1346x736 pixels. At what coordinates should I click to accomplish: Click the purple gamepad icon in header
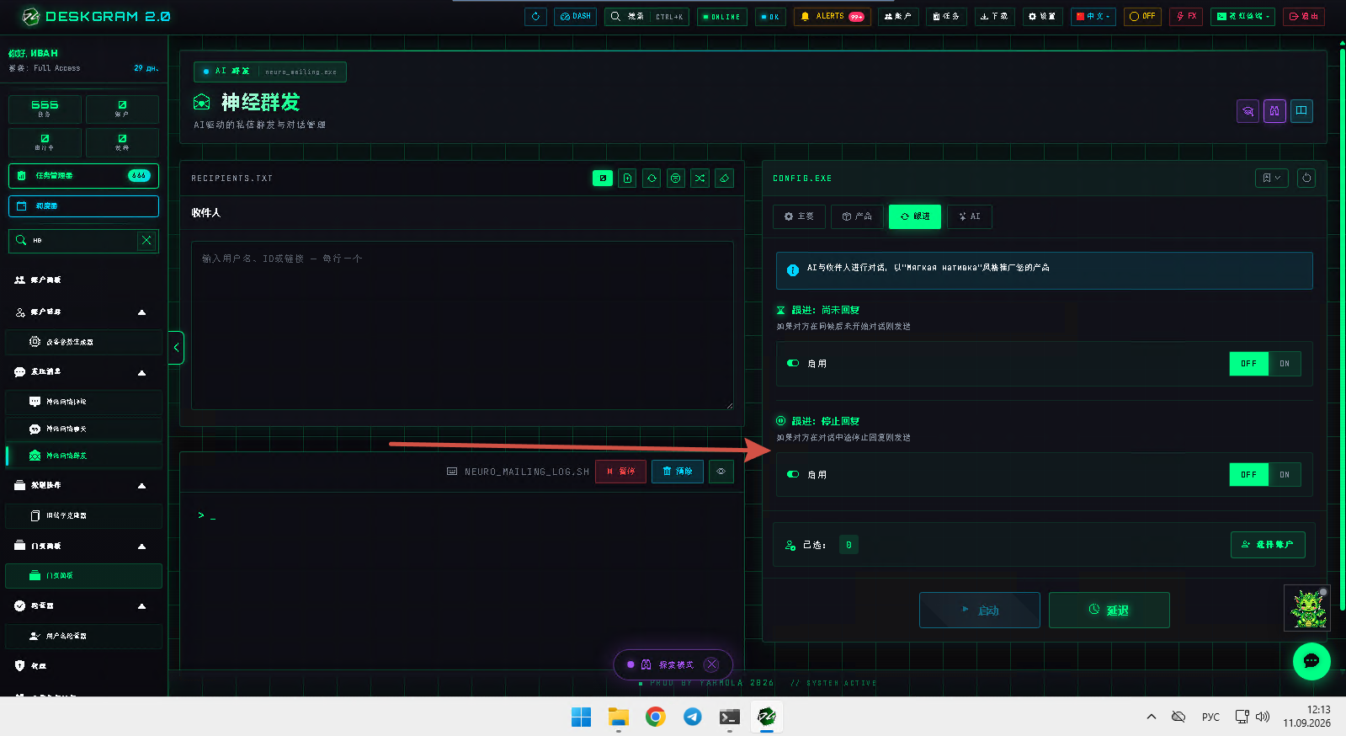1274,111
